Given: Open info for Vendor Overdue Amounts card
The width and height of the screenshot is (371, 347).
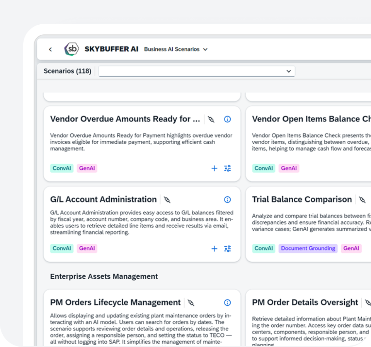Looking at the screenshot, I should click(227, 119).
